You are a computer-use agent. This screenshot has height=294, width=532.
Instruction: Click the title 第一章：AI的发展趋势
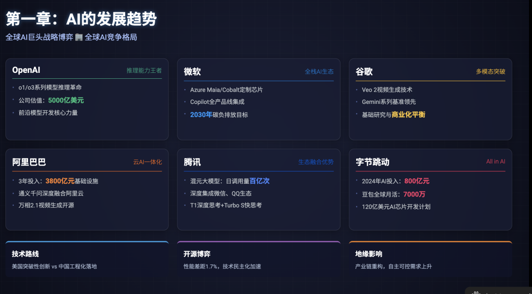click(x=81, y=19)
